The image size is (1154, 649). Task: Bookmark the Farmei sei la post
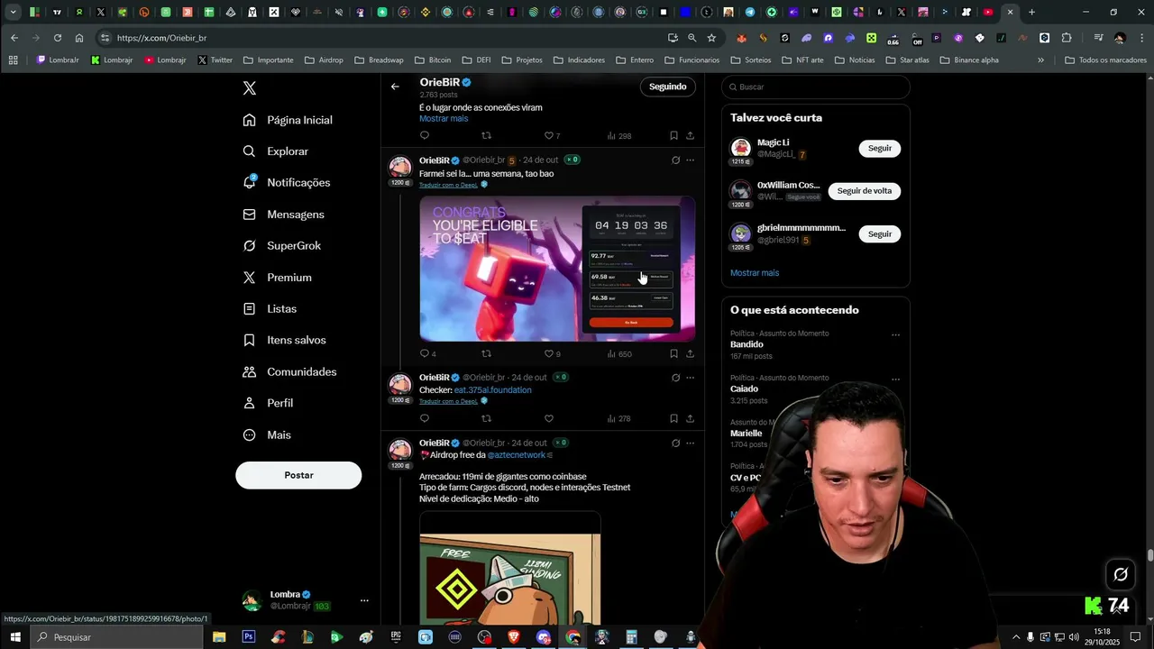pyautogui.click(x=673, y=354)
